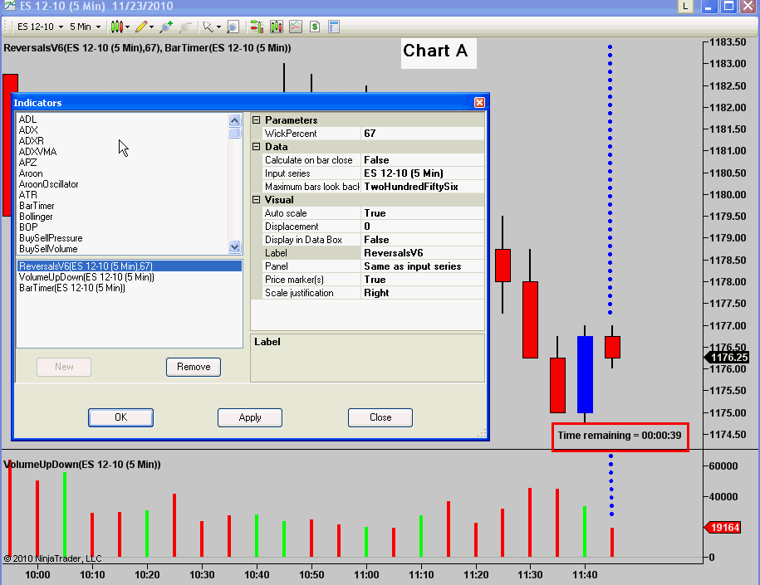Click the 19164 volume marker on axis

click(723, 528)
